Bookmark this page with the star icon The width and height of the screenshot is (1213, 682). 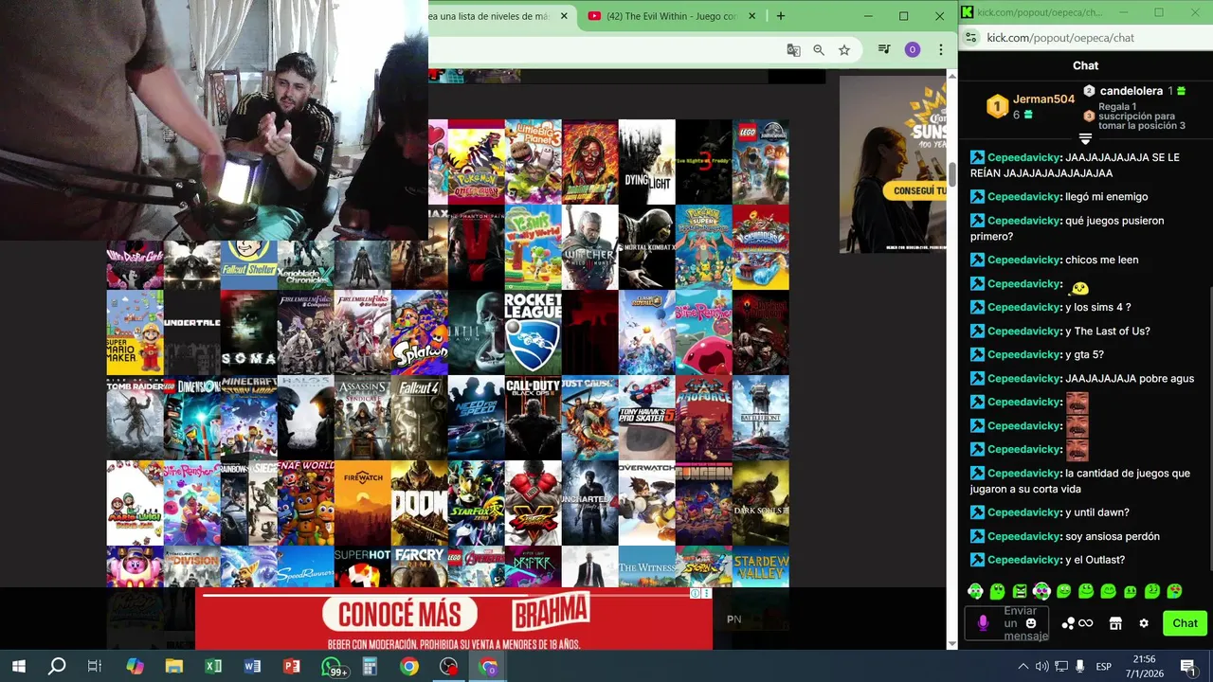pyautogui.click(x=844, y=50)
